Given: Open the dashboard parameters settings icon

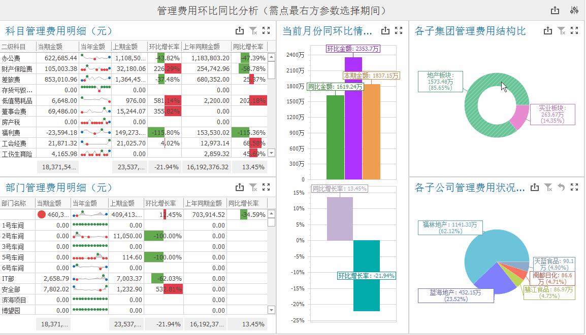Looking at the screenshot, I should [x=574, y=11].
